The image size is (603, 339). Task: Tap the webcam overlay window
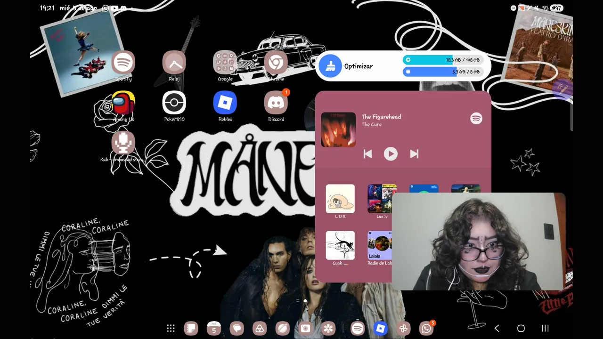(x=478, y=242)
